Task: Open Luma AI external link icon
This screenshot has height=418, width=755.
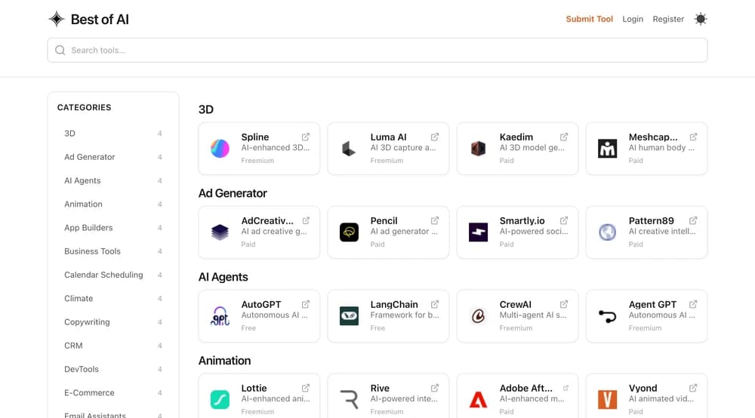Action: coord(435,137)
